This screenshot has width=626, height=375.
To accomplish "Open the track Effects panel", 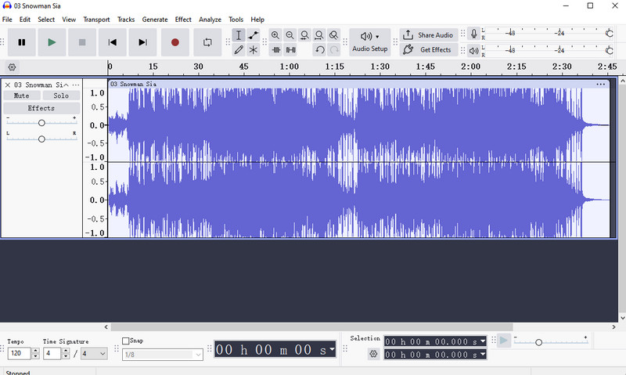I will [41, 108].
